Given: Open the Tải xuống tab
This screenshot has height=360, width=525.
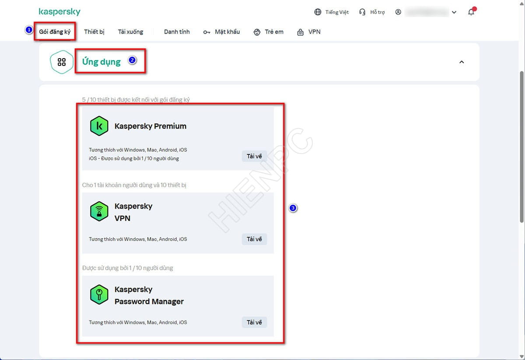Looking at the screenshot, I should click(130, 32).
